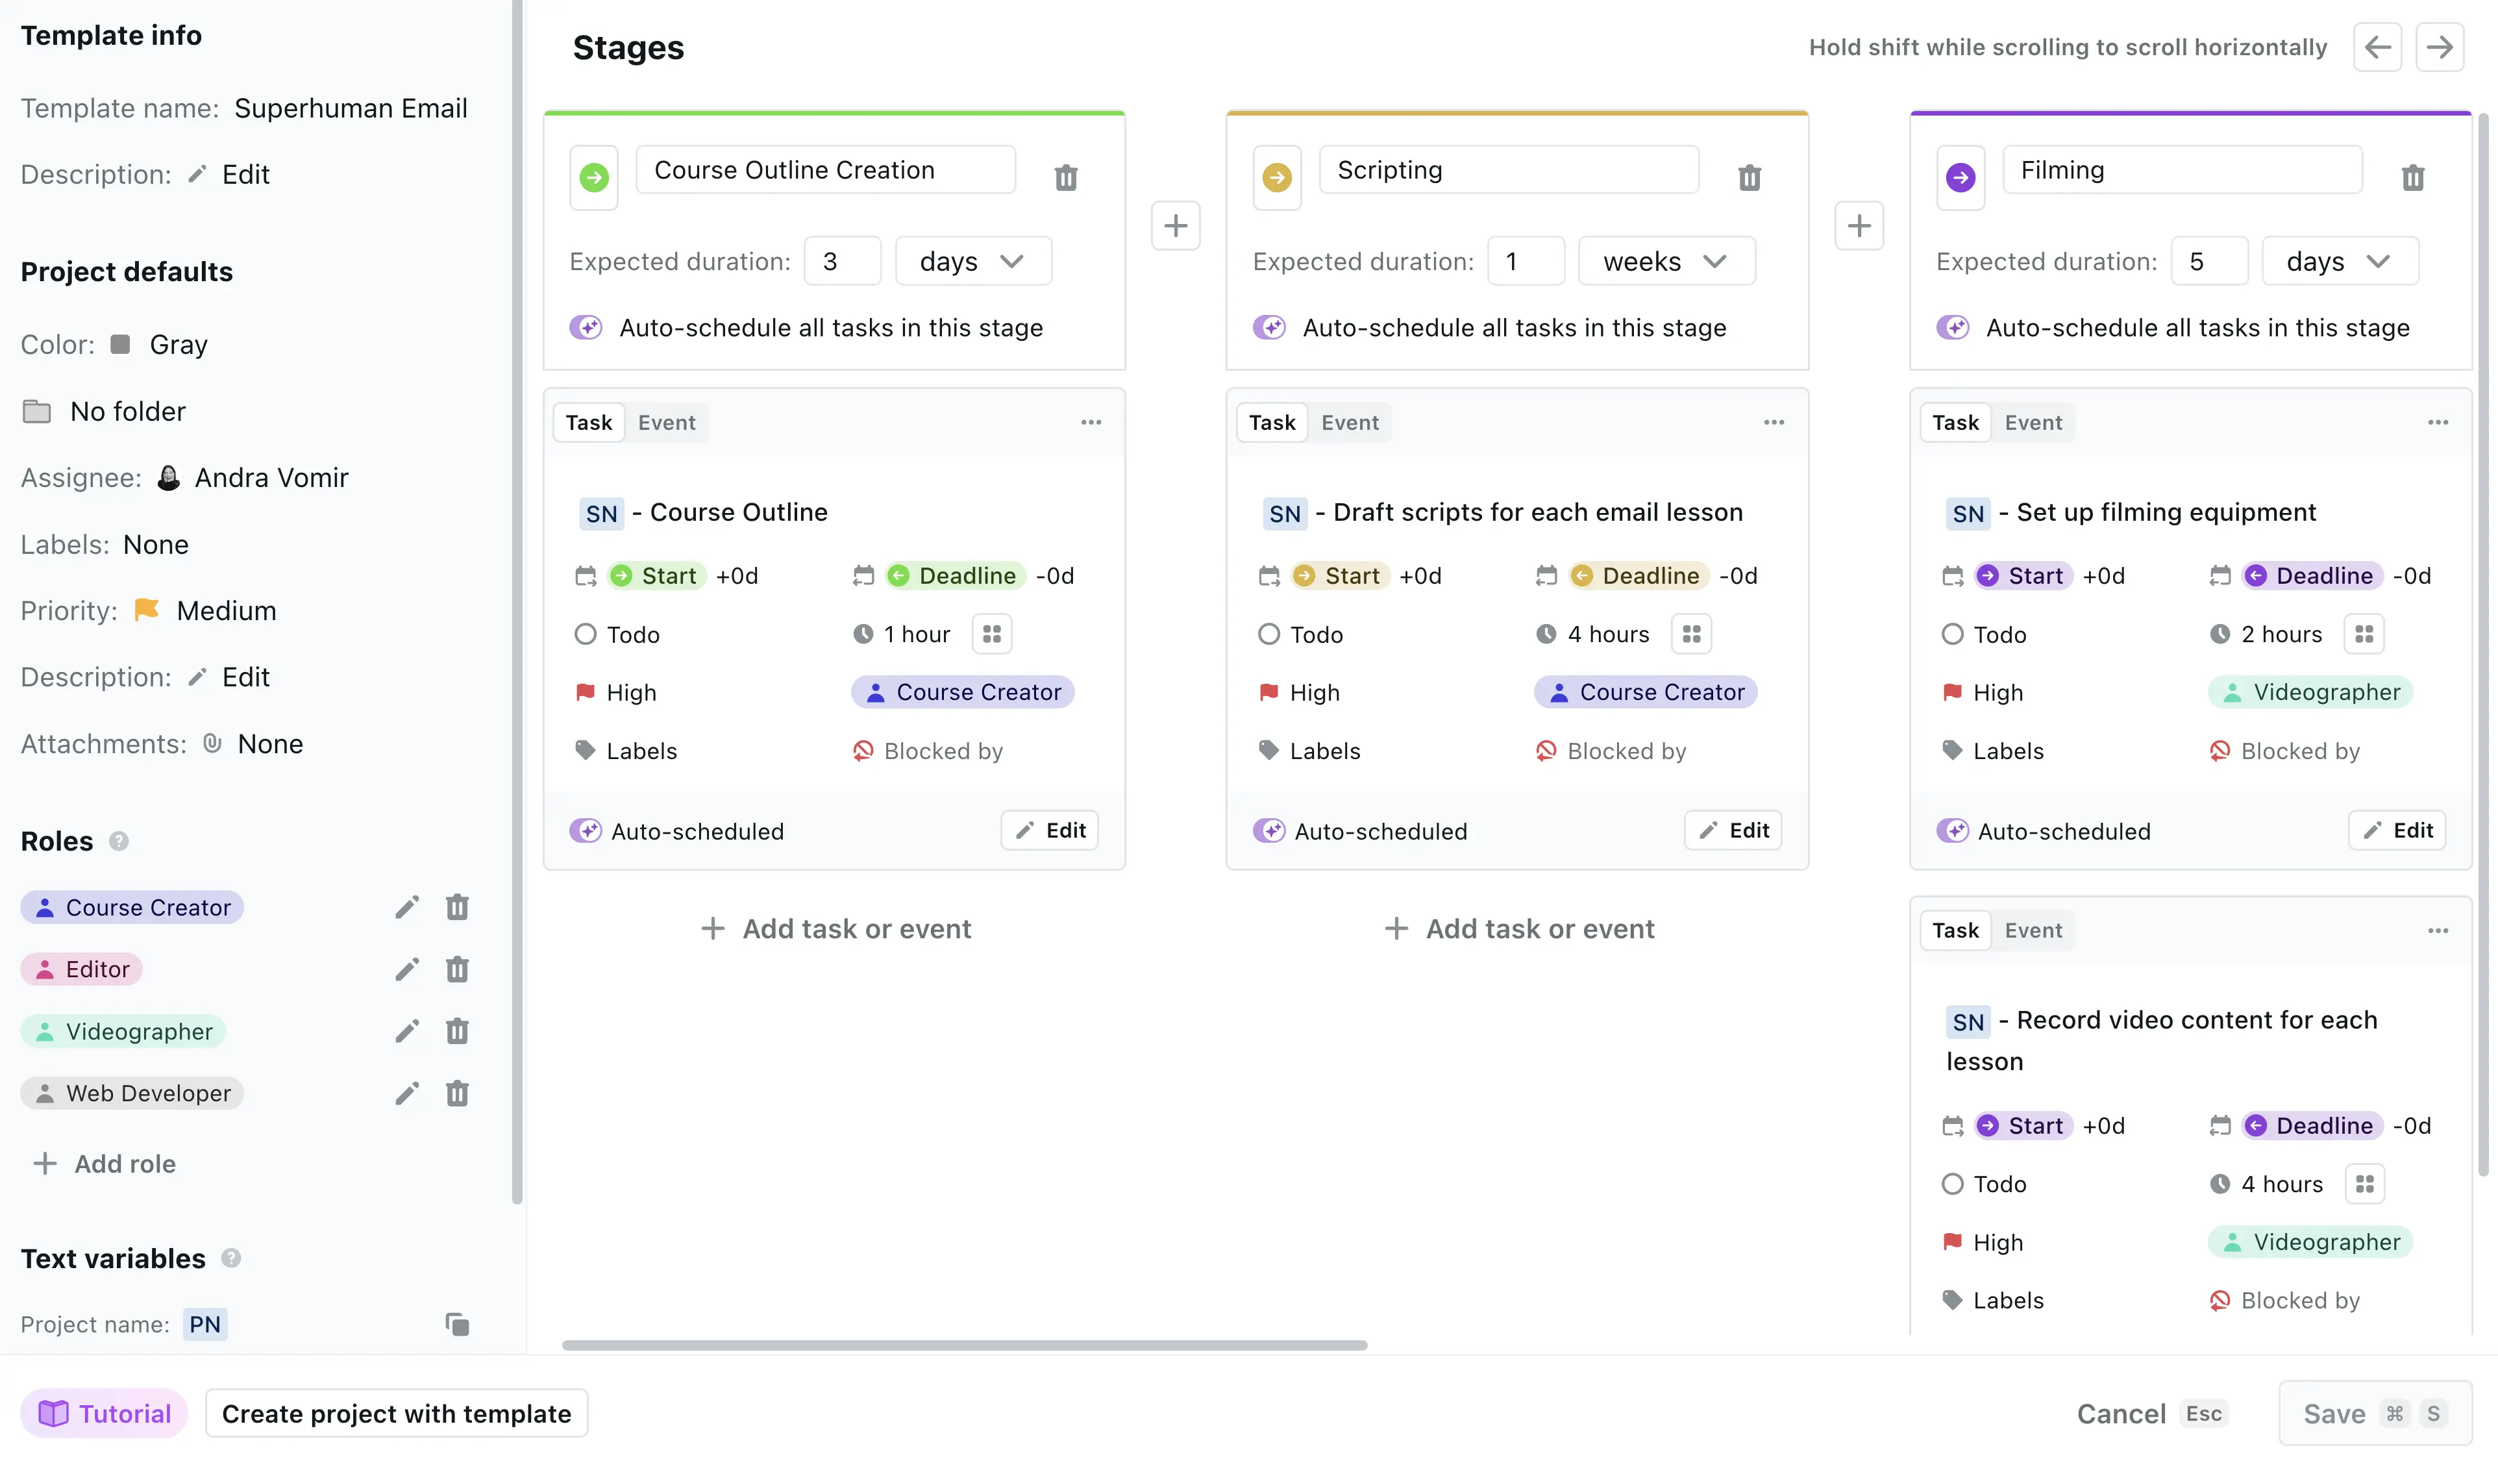
Task: Open the weeks unit dropdown for Scripting
Action: pyautogui.click(x=1666, y=261)
